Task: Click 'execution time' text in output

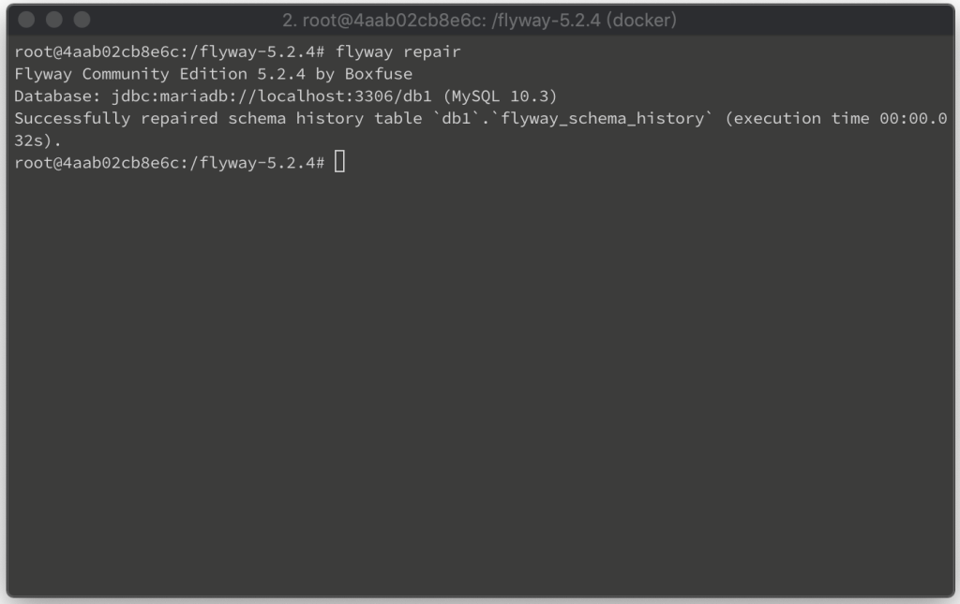Action: [802, 119]
